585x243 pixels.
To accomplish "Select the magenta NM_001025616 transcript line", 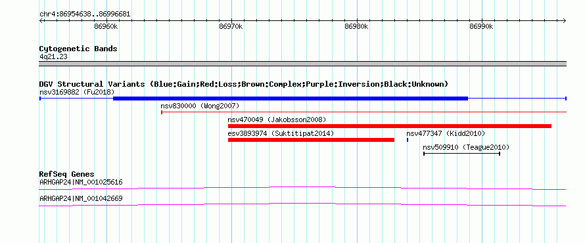I will [302, 188].
